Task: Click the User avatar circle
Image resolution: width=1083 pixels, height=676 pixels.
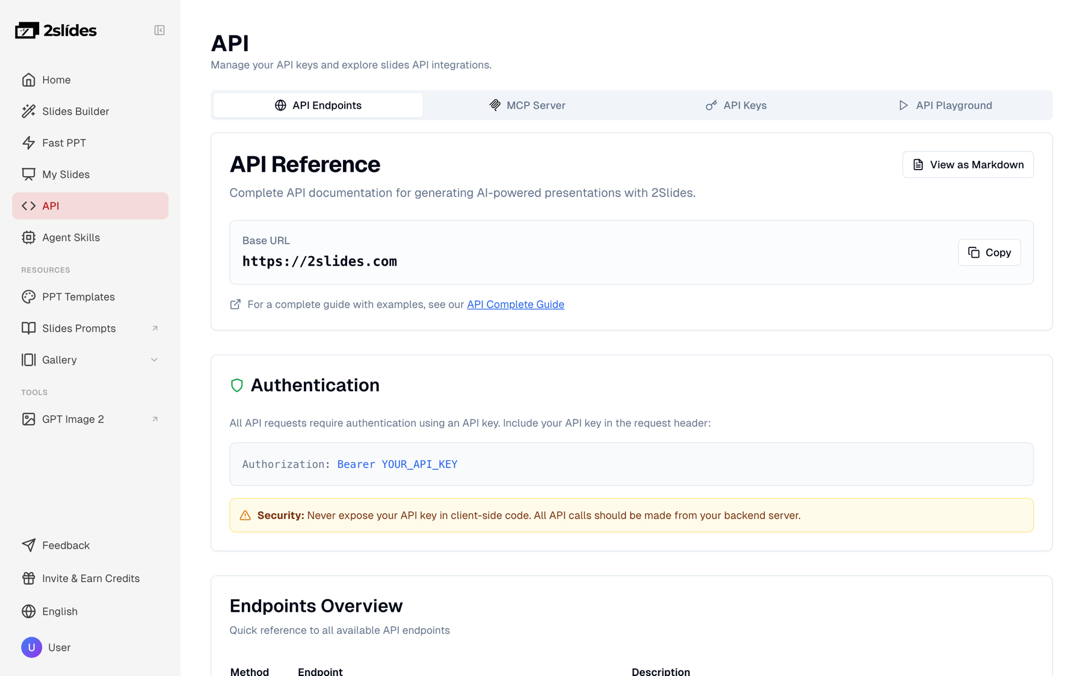Action: tap(31, 647)
